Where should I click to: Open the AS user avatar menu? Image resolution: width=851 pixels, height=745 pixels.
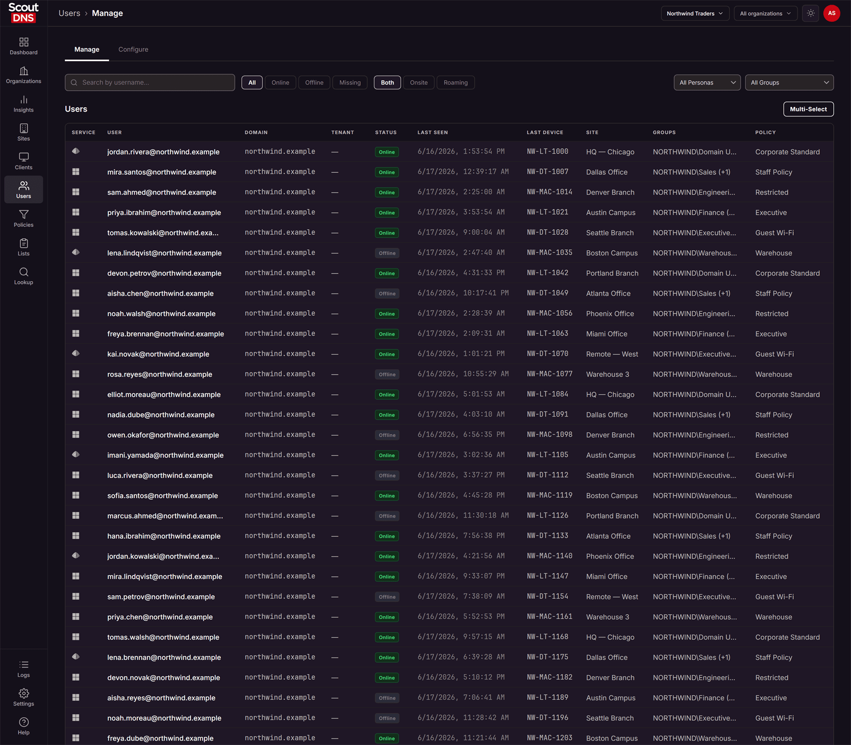pyautogui.click(x=832, y=13)
